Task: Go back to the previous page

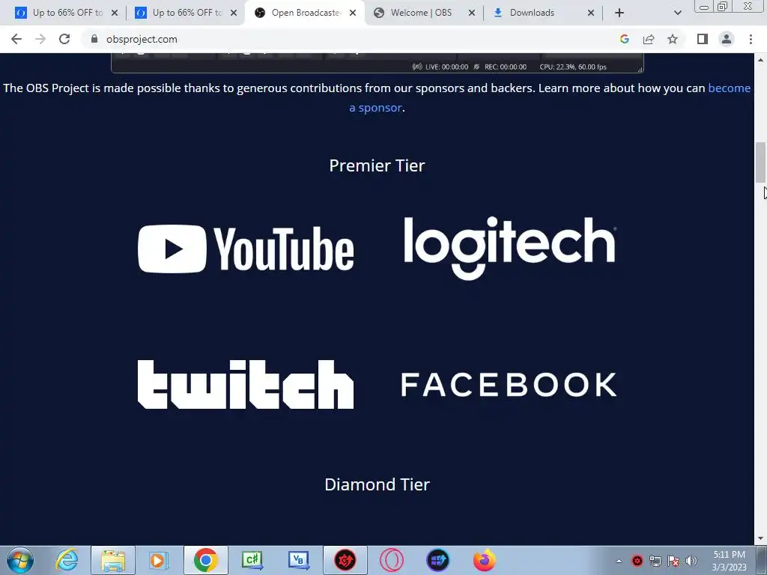Action: click(x=16, y=39)
